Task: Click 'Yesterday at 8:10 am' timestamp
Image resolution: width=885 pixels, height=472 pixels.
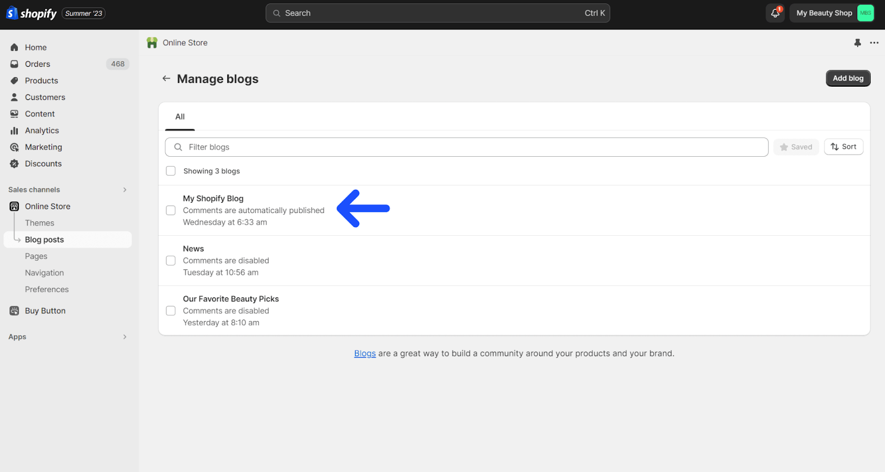Action: pyautogui.click(x=221, y=323)
